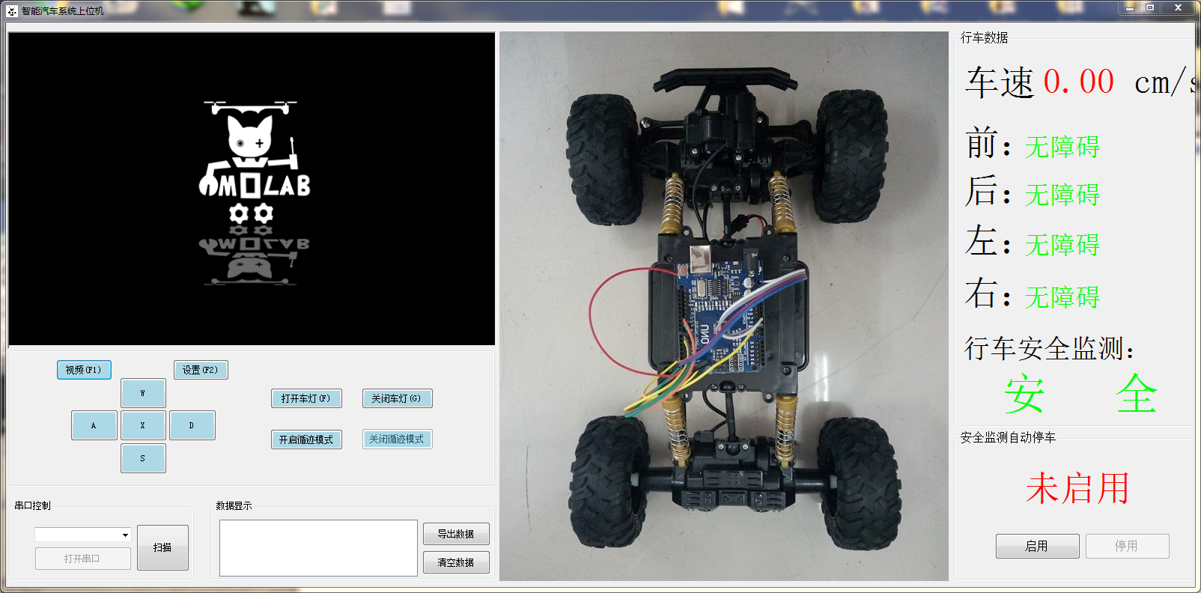
Task: Drive forward with the W key button
Action: coord(143,393)
